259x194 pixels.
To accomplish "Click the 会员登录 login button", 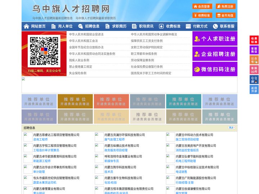I will (x=202, y=6).
